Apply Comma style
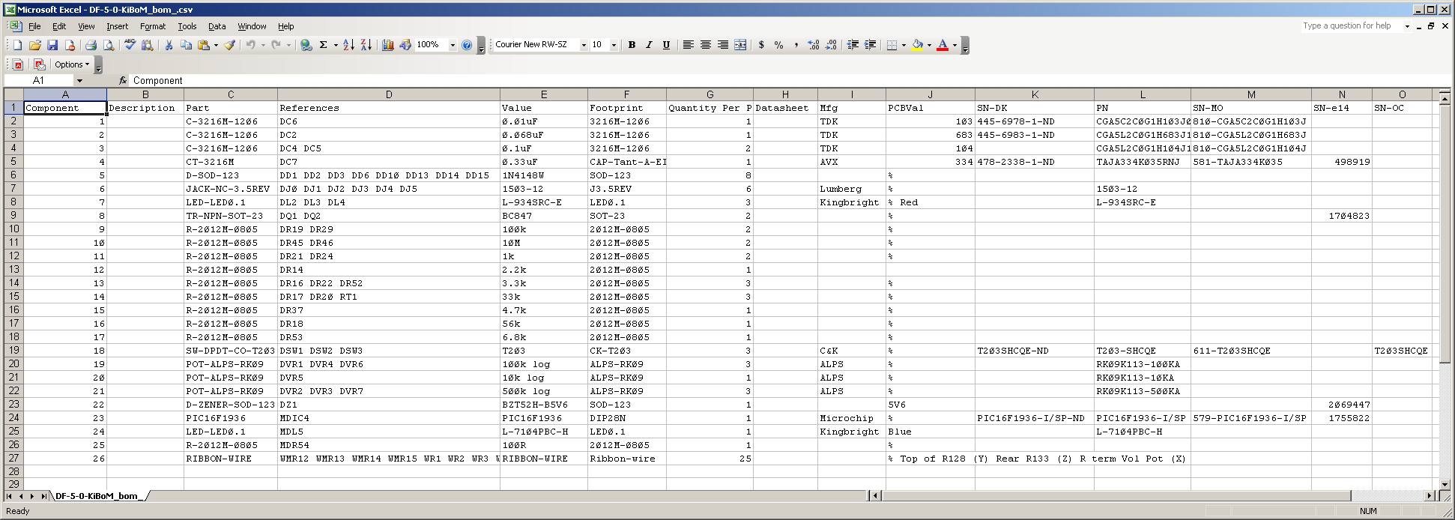 click(x=796, y=45)
